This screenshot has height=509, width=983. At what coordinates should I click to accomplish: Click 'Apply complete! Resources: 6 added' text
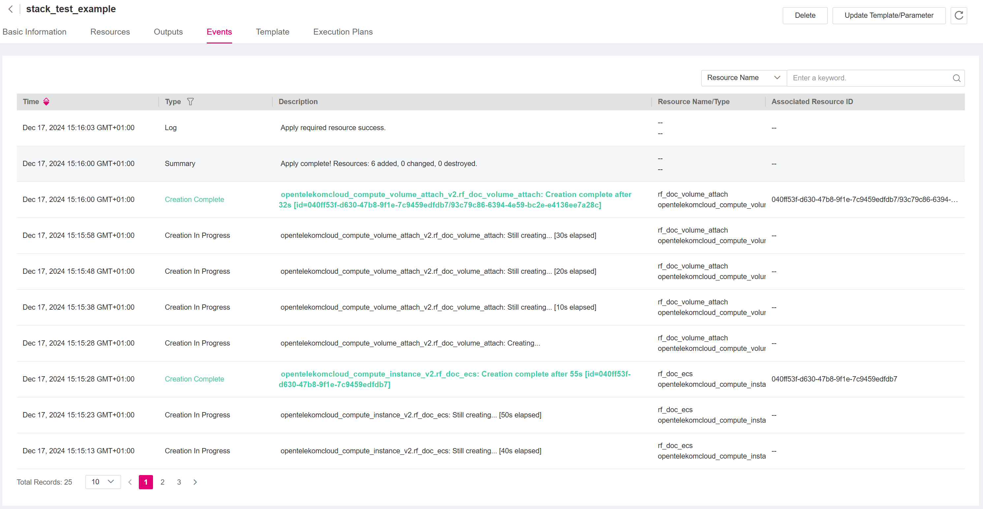coord(379,163)
